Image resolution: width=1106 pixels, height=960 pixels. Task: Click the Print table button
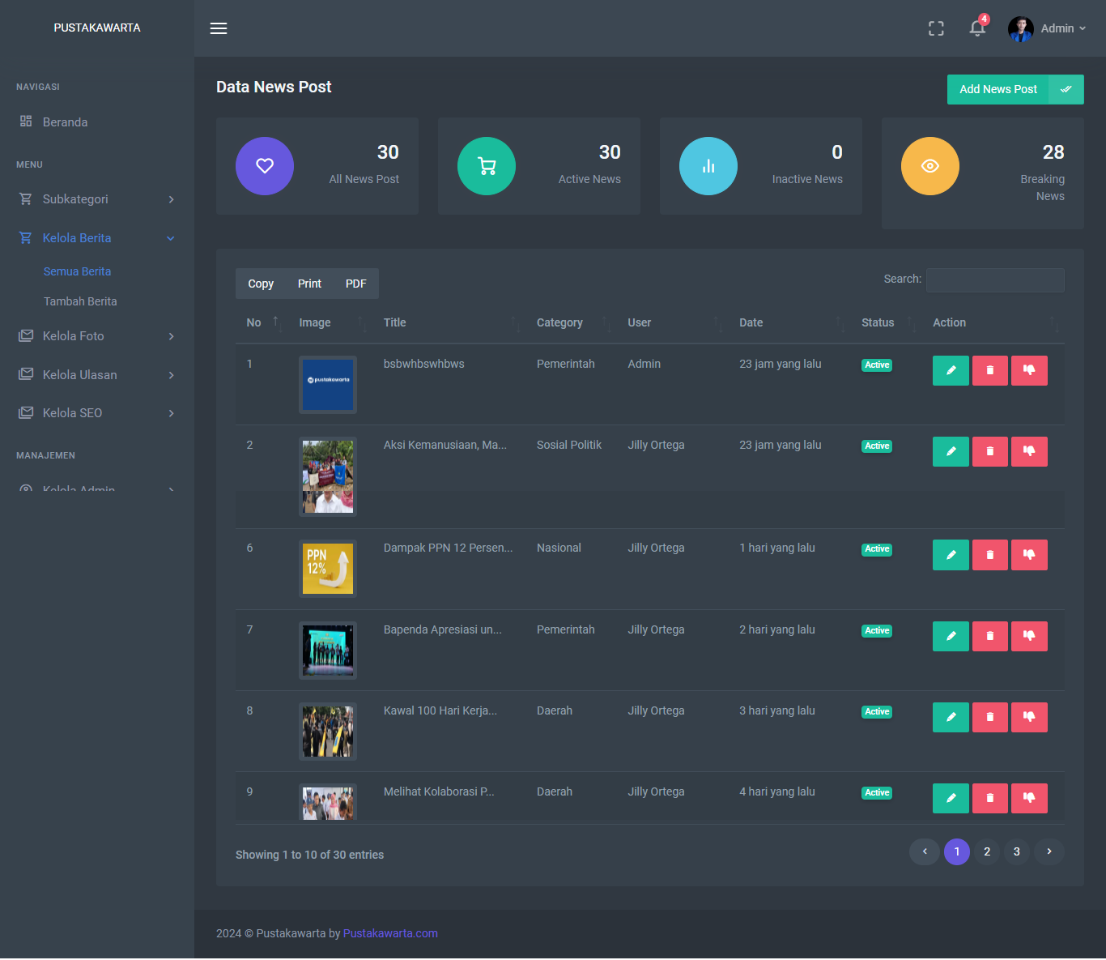point(309,284)
